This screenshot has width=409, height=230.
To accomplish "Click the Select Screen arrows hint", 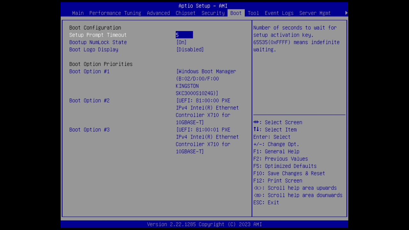I will (278, 122).
